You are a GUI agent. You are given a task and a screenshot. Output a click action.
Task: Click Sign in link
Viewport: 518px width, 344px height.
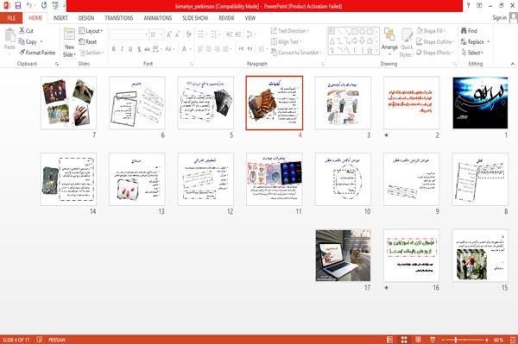click(500, 18)
